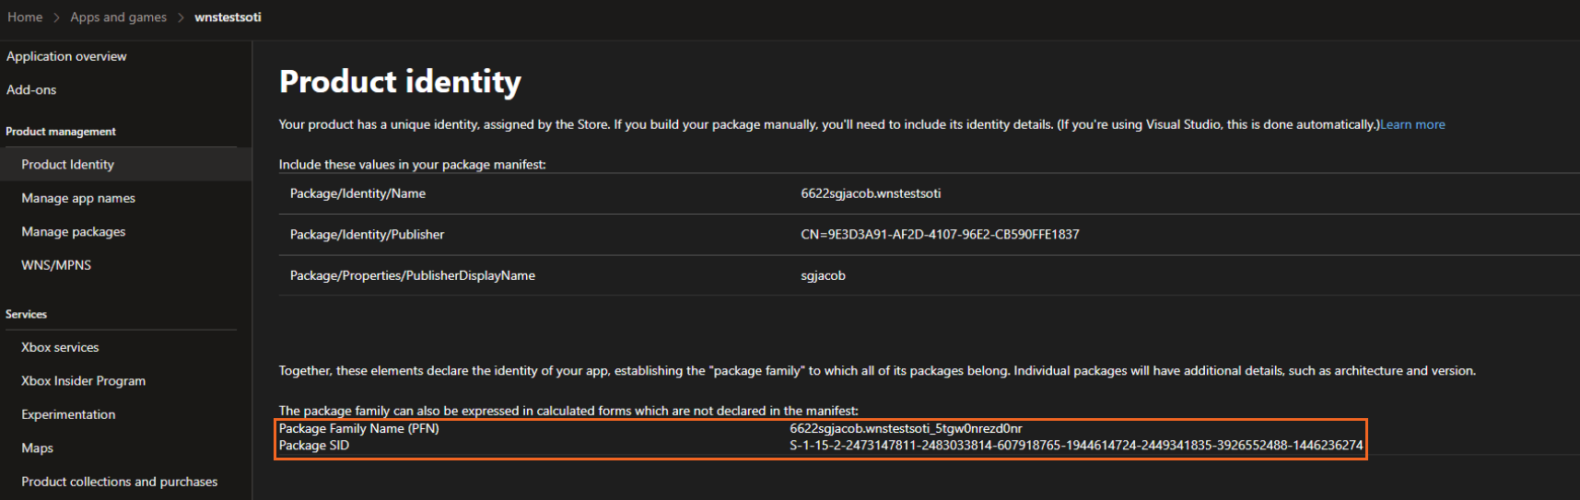The width and height of the screenshot is (1580, 500).
Task: Click the Learn more link
Action: point(1412,125)
